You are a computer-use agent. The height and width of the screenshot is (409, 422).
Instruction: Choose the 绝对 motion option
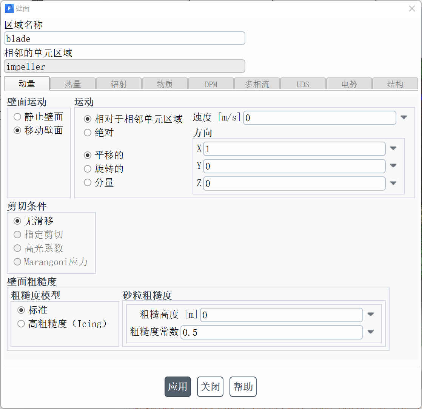88,133
